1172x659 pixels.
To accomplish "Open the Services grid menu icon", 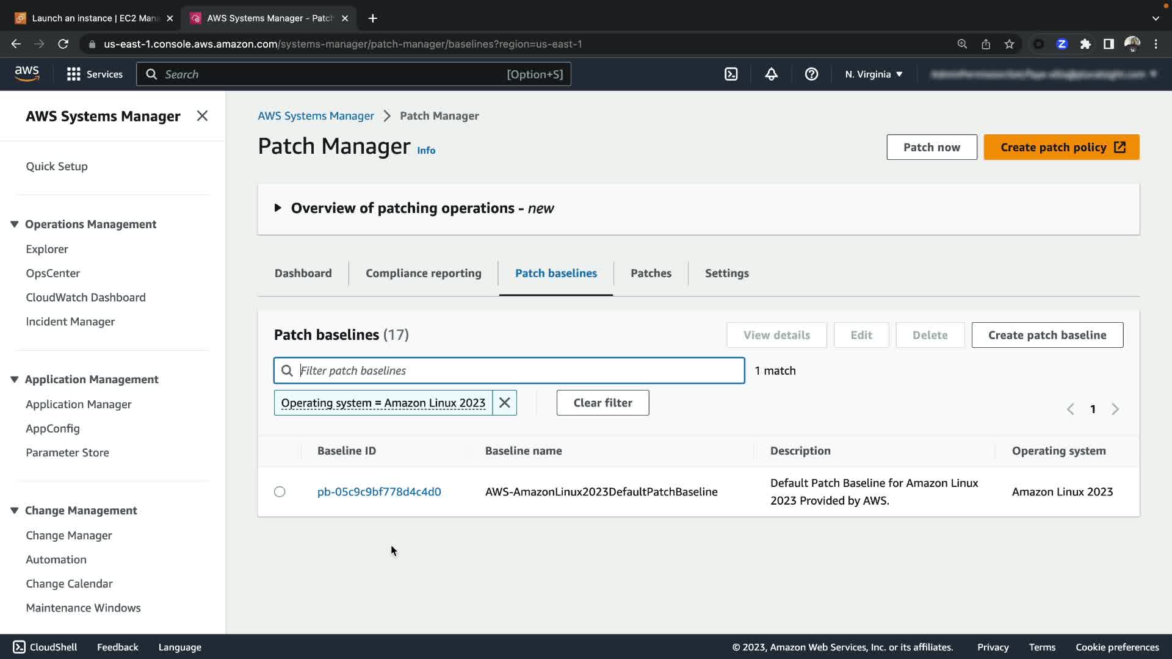I will [x=74, y=74].
